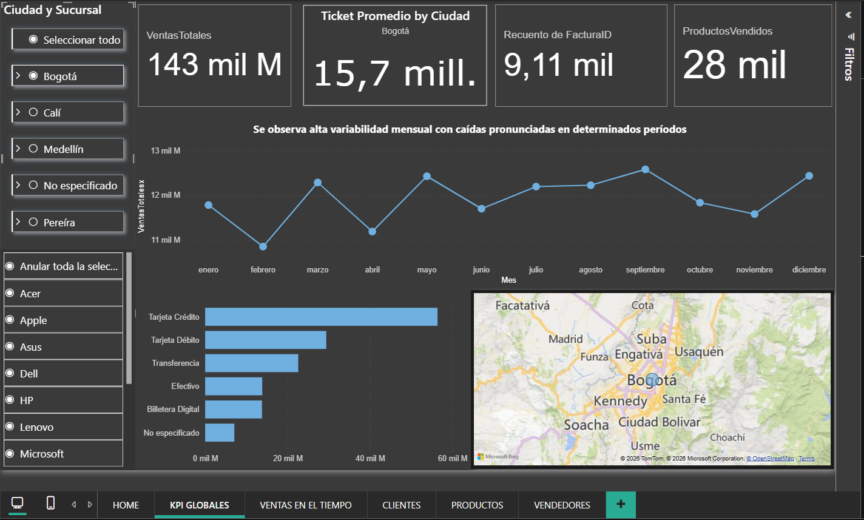Viewport: 864px width, 520px height.
Task: Click the Microsoft Bing logo on map
Action: (498, 457)
